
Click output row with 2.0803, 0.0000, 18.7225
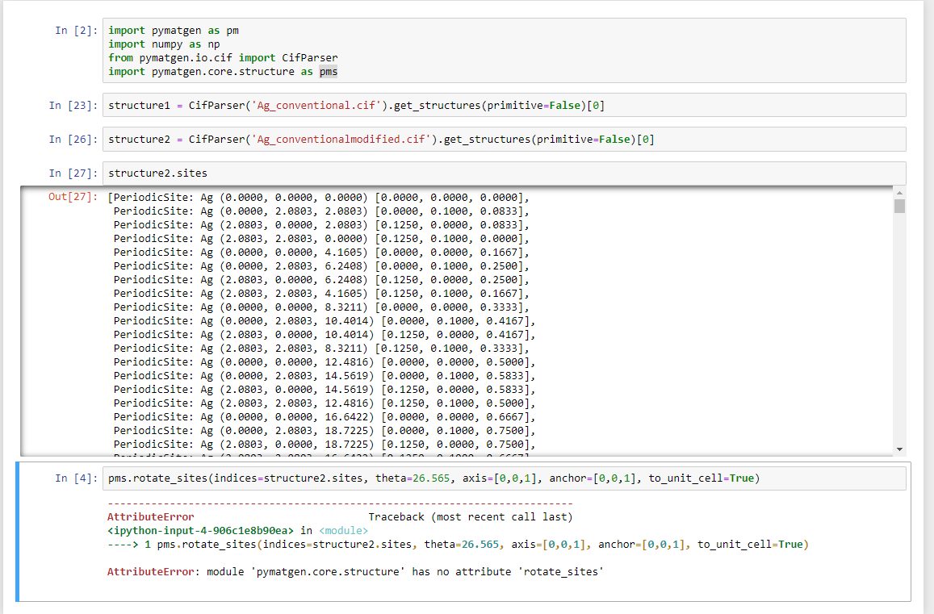click(324, 445)
